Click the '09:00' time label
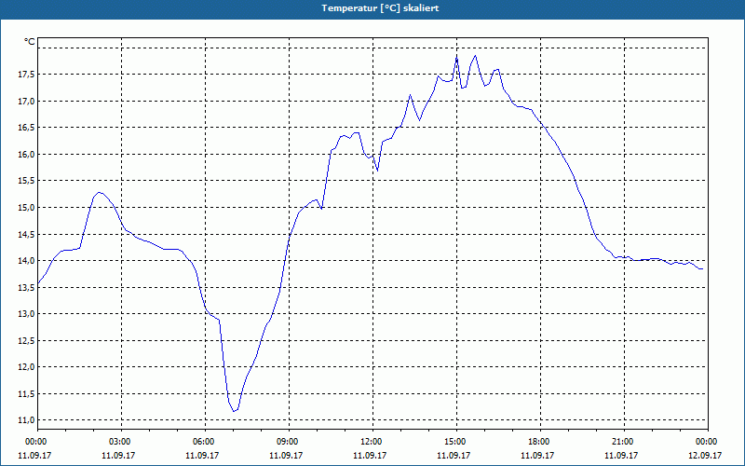This screenshot has height=466, width=745. (289, 442)
